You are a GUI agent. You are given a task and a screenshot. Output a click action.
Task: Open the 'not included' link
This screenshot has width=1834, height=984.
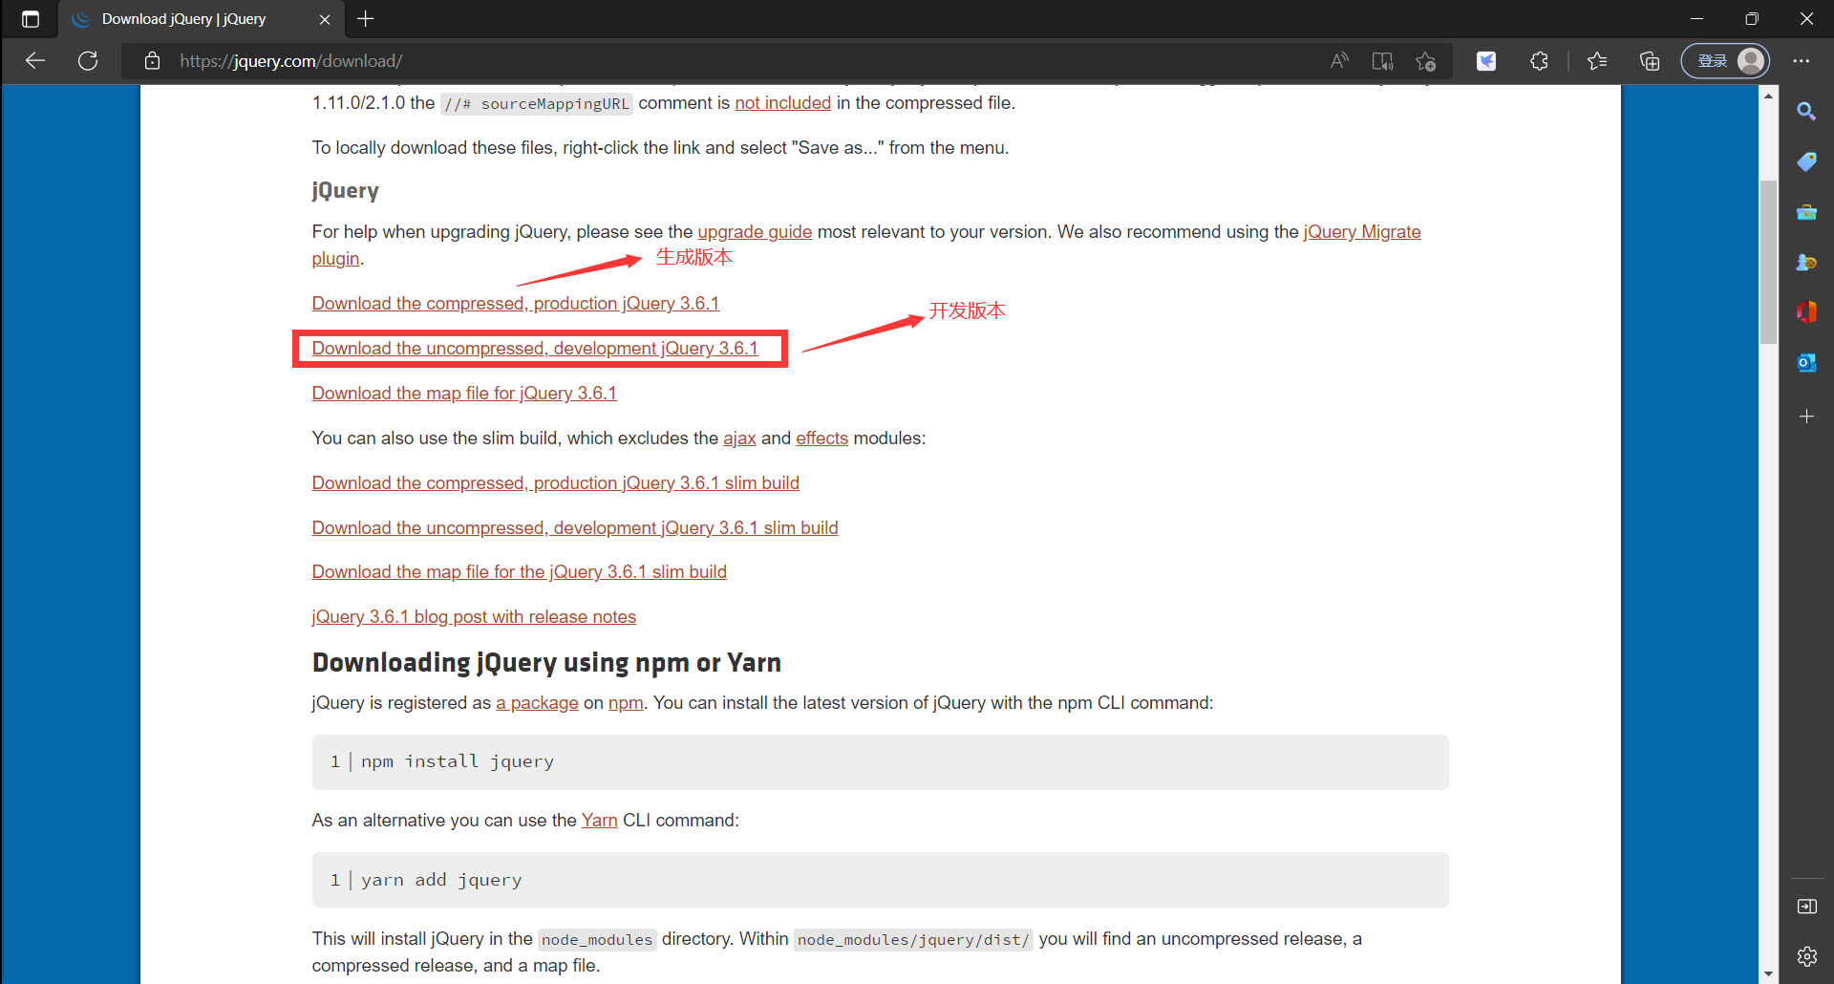point(782,103)
